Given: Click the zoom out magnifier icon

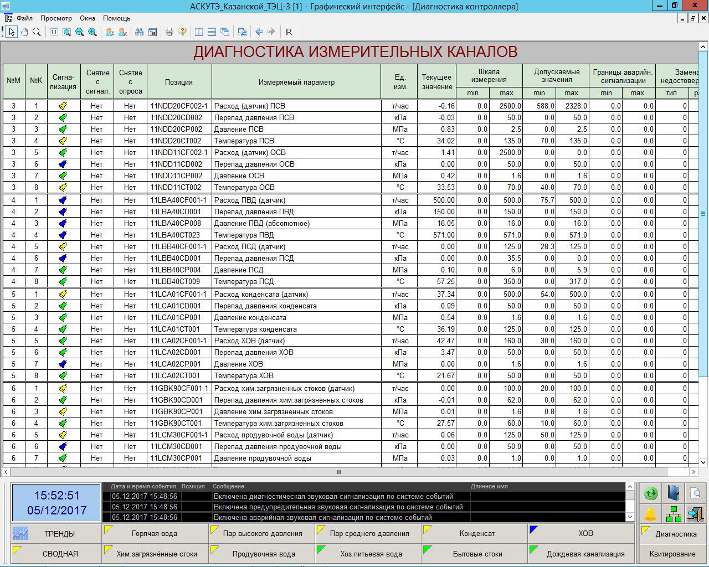Looking at the screenshot, I should 80,32.
